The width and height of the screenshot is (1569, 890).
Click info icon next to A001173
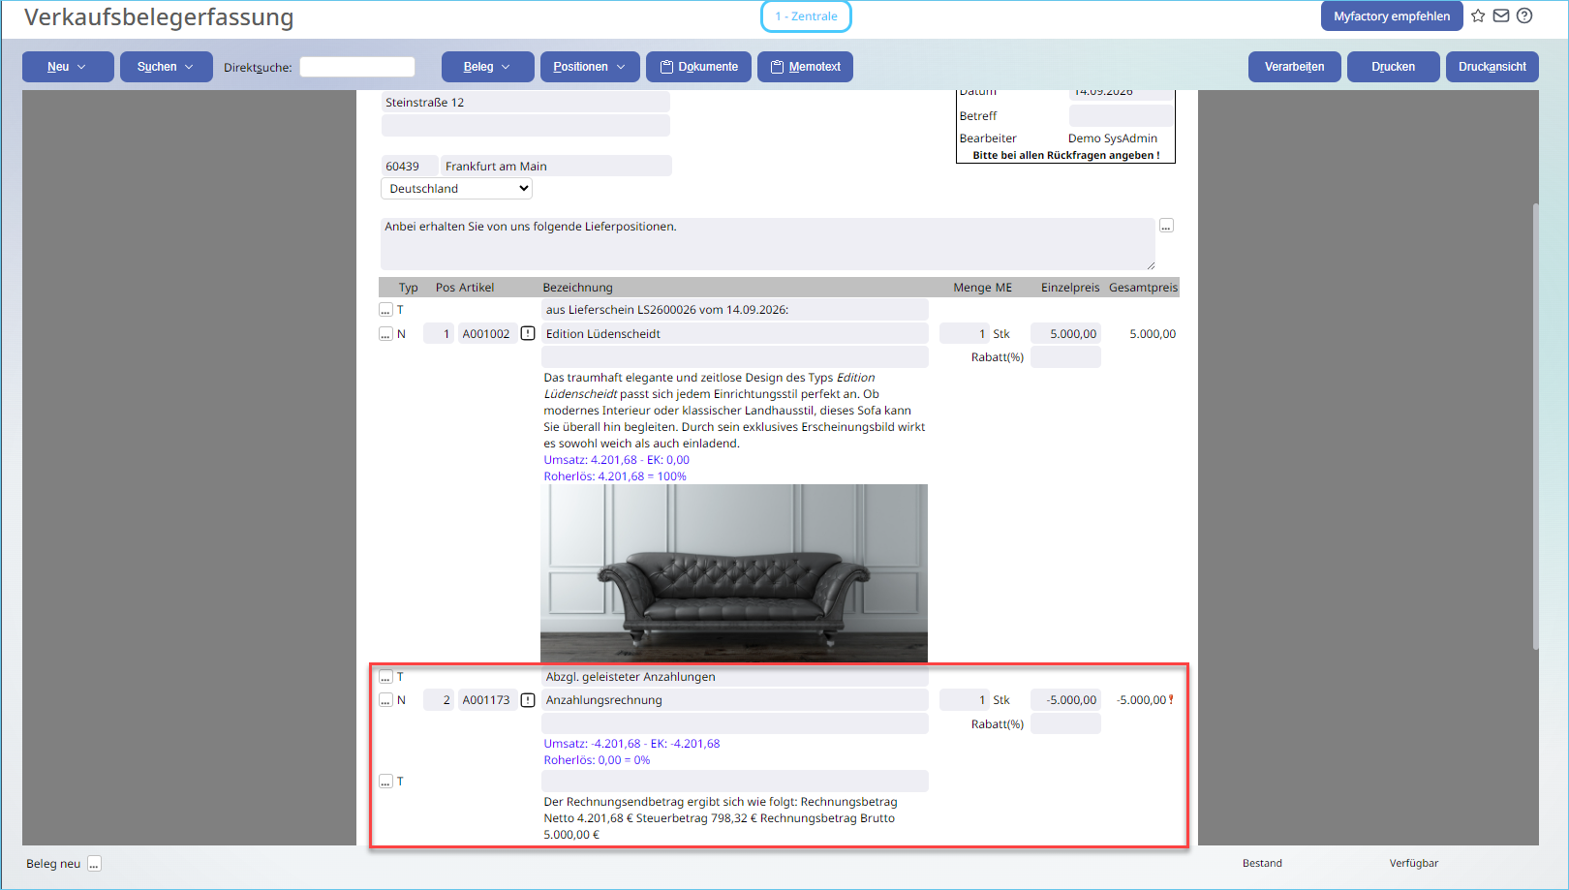(x=528, y=699)
